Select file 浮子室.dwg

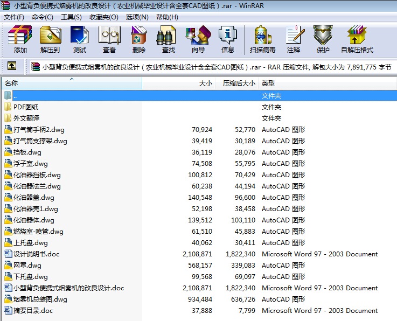coord(30,164)
